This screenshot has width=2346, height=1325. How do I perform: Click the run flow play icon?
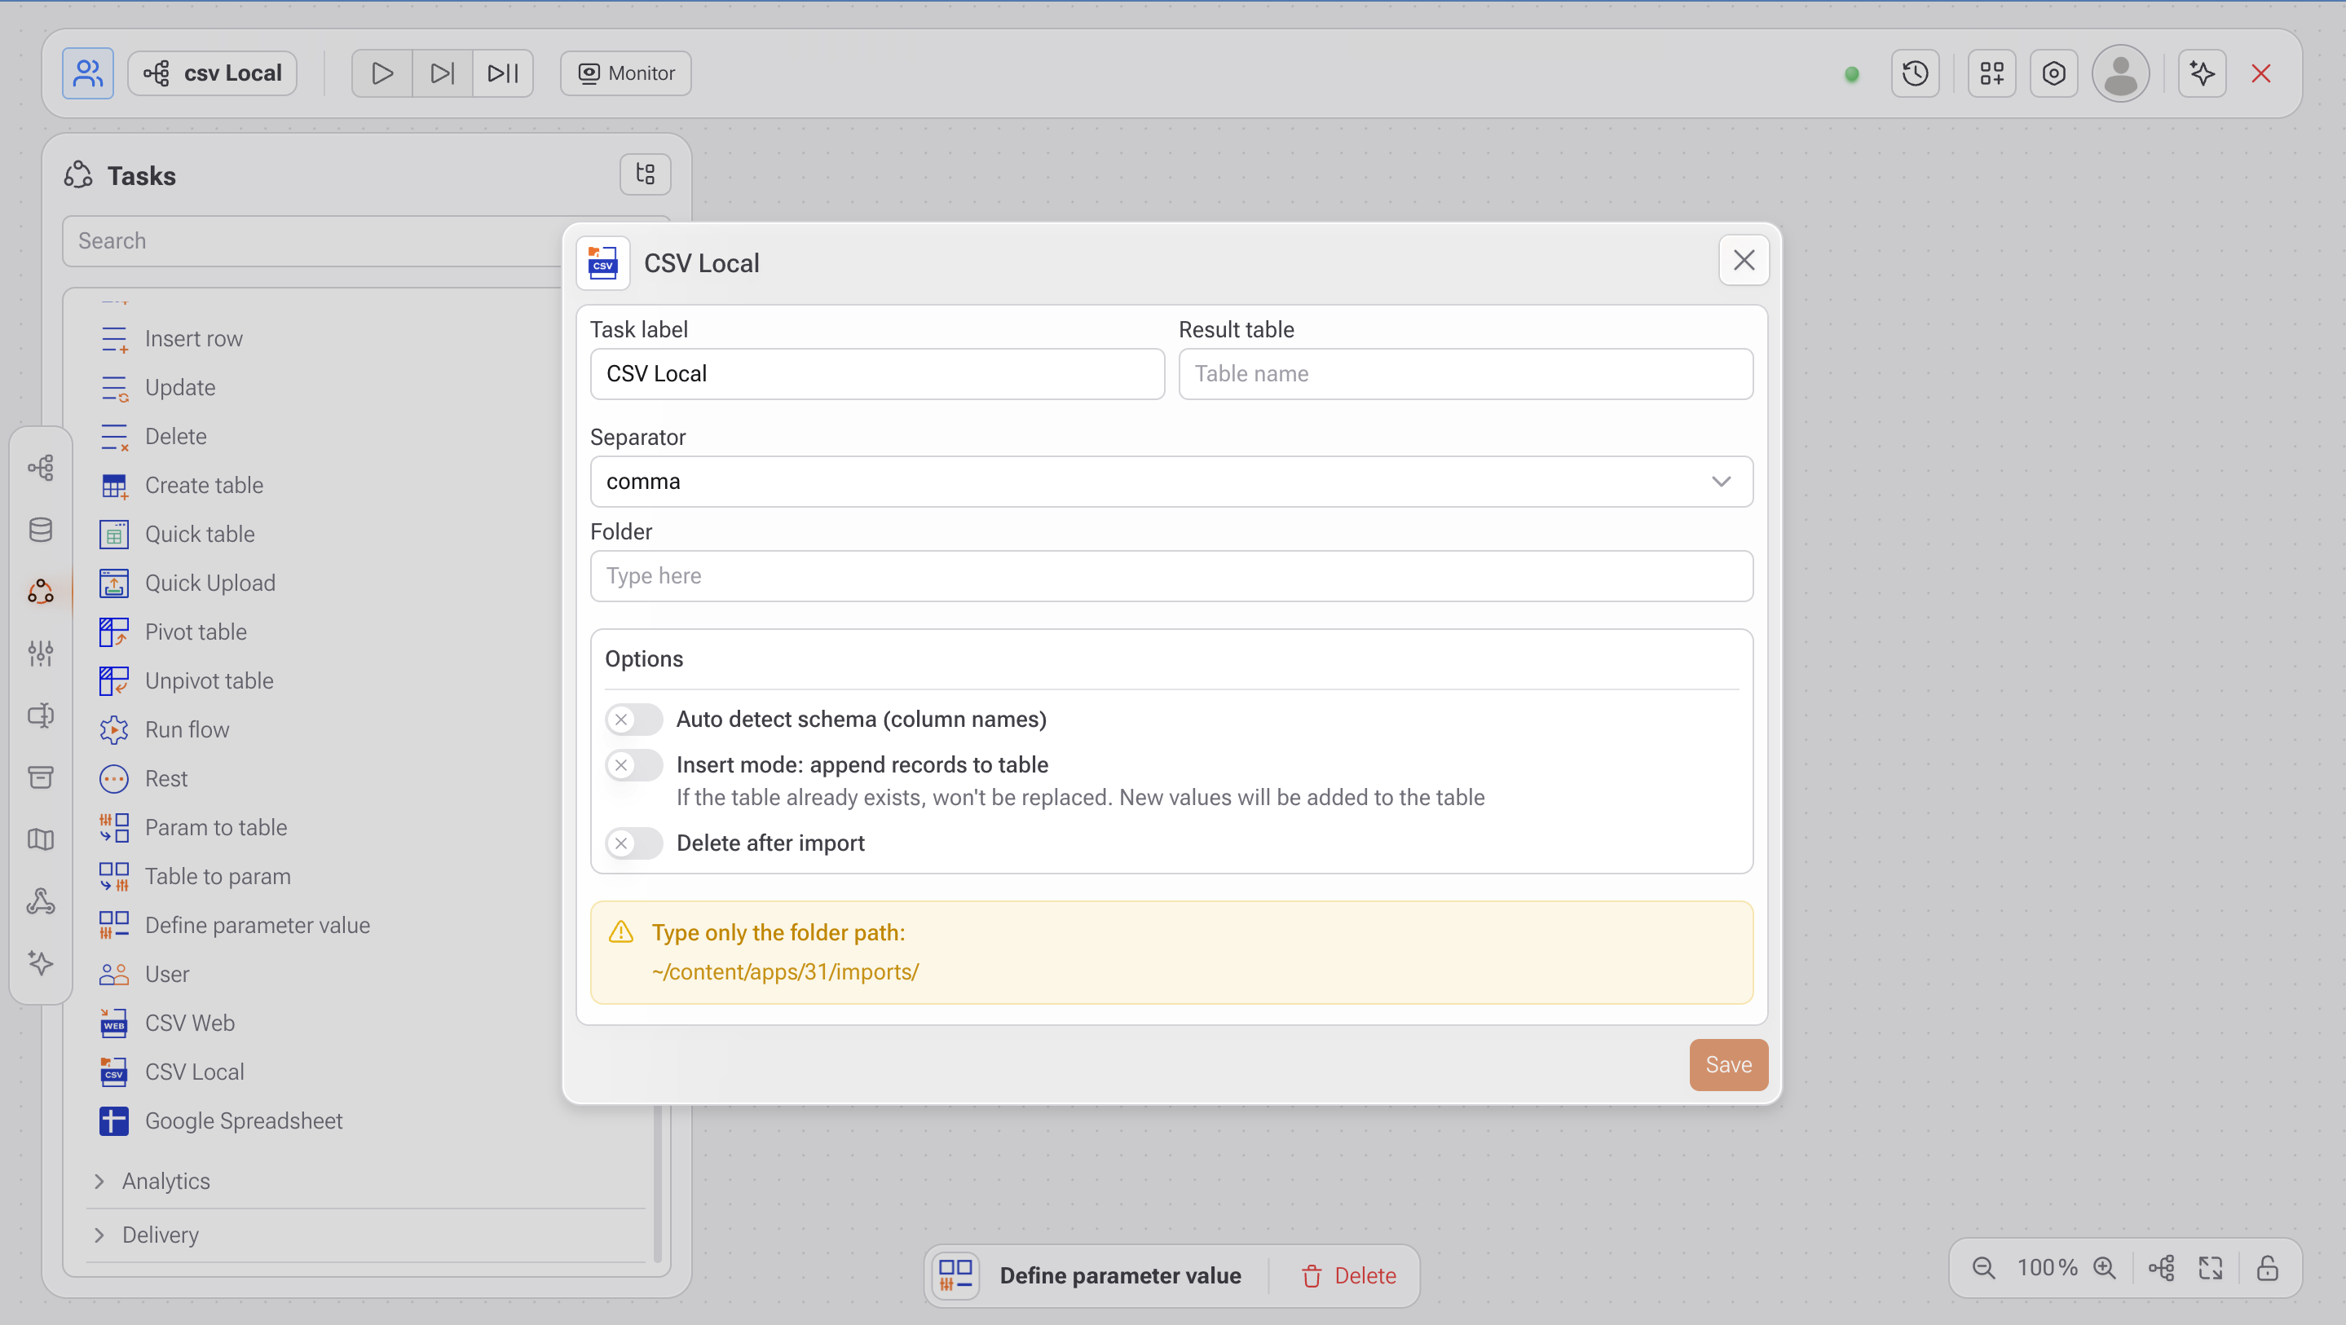[x=381, y=73]
